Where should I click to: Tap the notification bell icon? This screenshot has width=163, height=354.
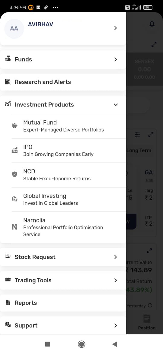coord(152,24)
